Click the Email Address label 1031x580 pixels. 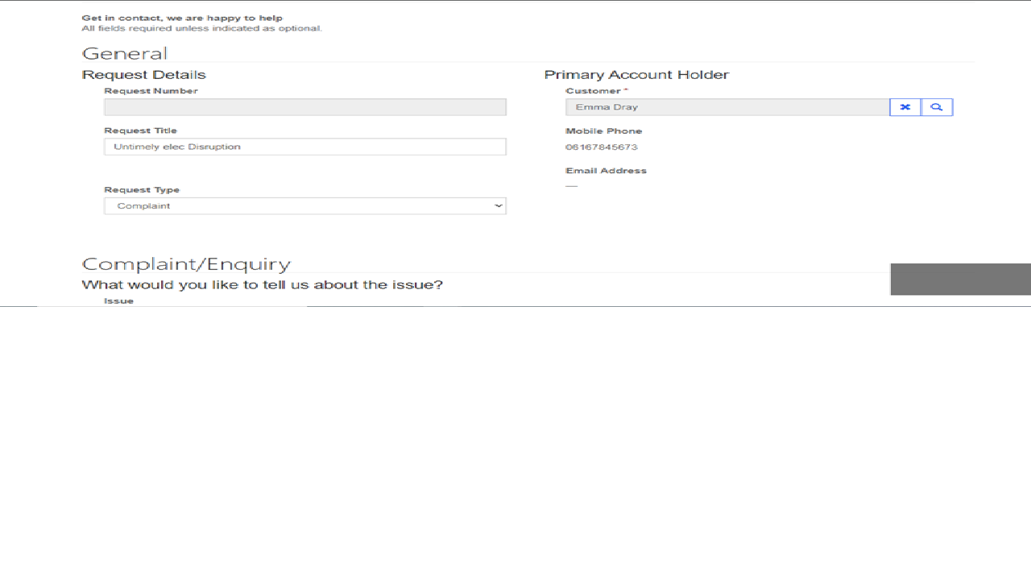[x=606, y=171]
